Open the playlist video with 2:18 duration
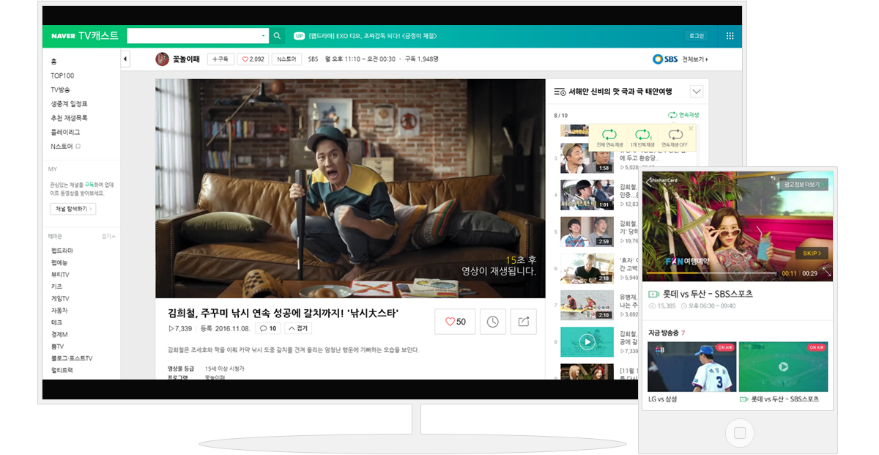Image resolution: width=879 pixels, height=455 pixels. [587, 269]
